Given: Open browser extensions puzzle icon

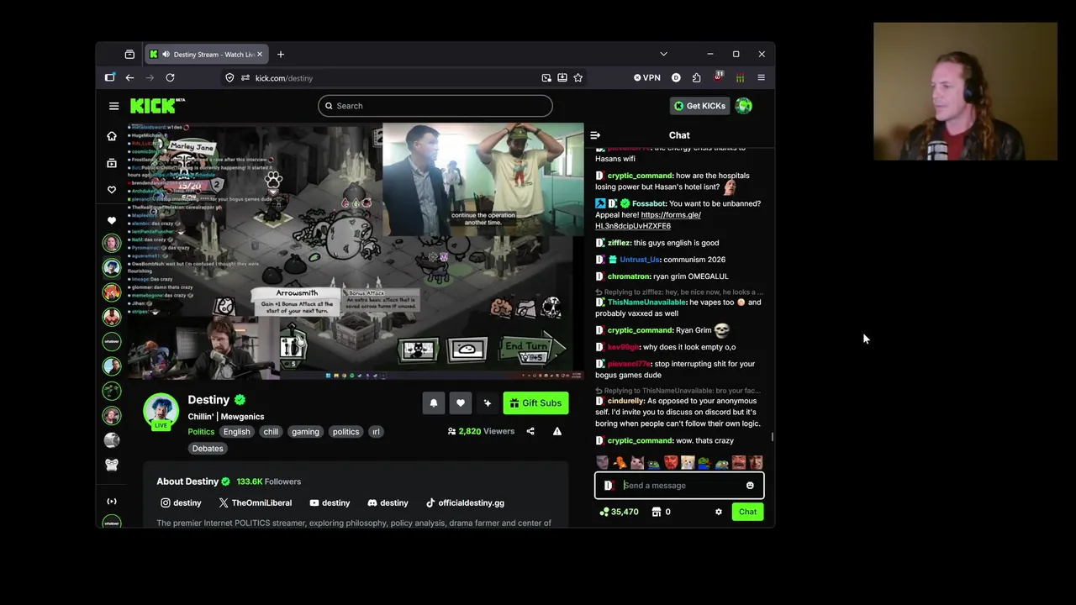Looking at the screenshot, I should tap(696, 77).
